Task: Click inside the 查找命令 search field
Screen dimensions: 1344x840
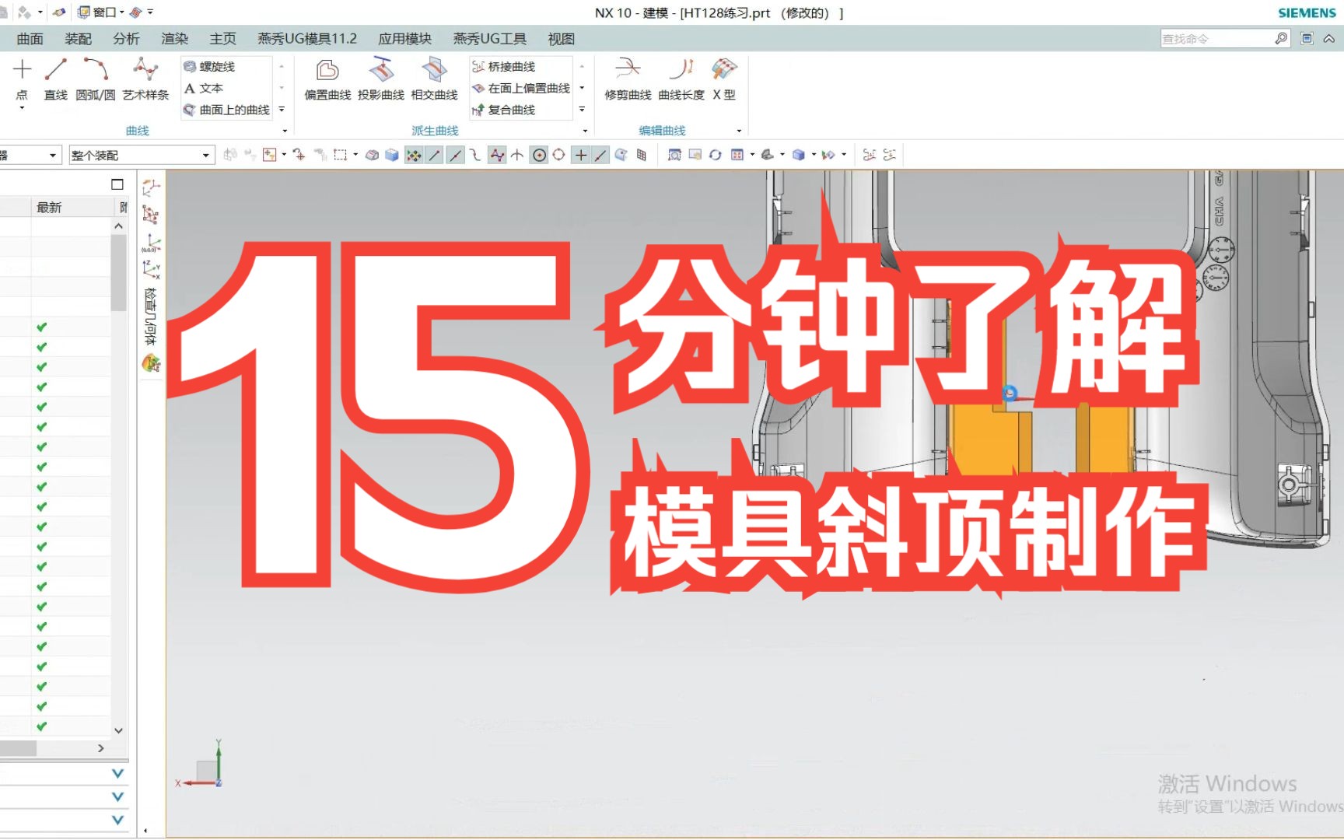Action: (x=1213, y=37)
